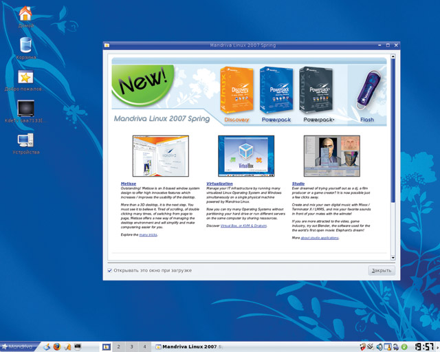Click the 19:57 panel clock
This screenshot has height=352, width=440.
[424, 347]
